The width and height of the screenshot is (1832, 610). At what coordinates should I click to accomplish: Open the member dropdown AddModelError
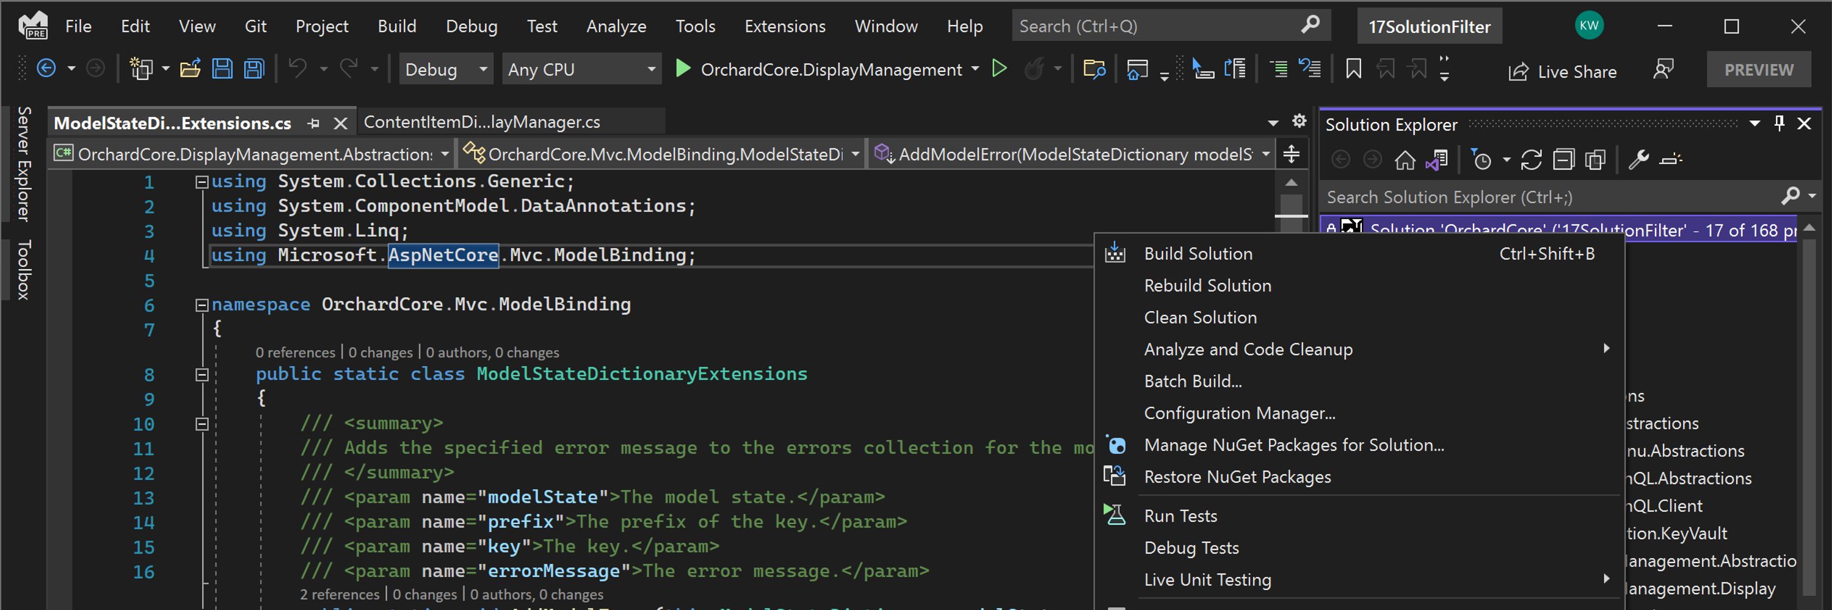[1072, 154]
